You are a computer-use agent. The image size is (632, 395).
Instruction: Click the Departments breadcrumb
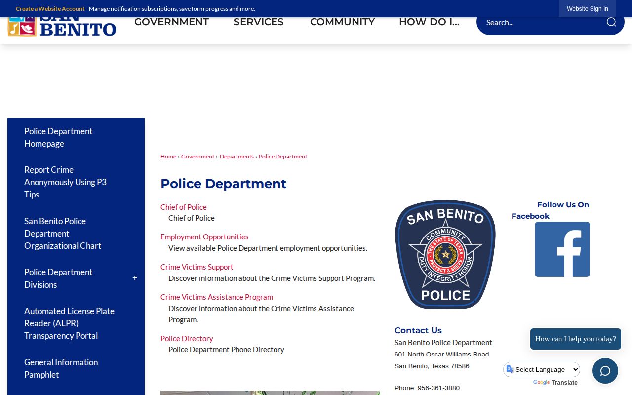pyautogui.click(x=237, y=157)
